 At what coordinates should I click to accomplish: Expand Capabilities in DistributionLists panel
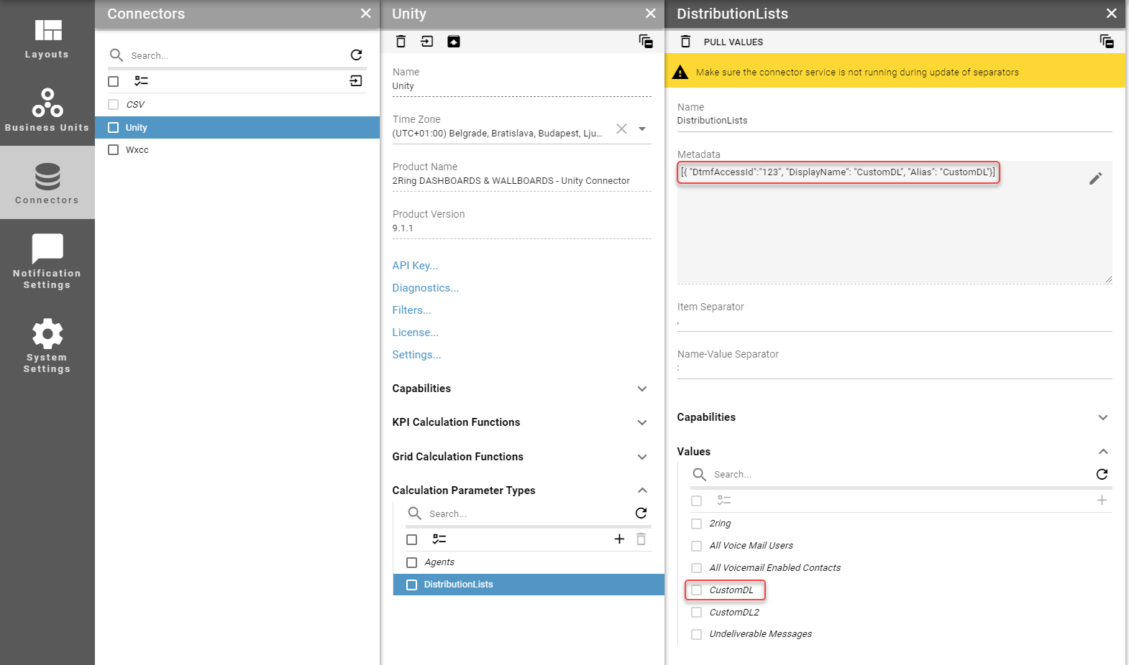(1103, 418)
